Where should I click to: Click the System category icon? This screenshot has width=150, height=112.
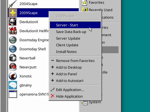pyautogui.click(x=85, y=103)
